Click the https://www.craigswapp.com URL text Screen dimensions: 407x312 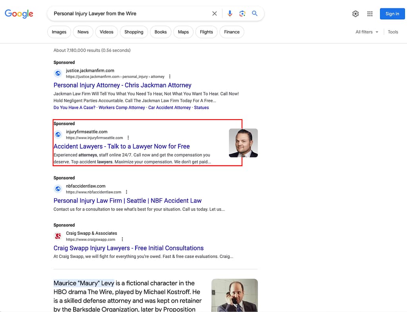(x=90, y=240)
